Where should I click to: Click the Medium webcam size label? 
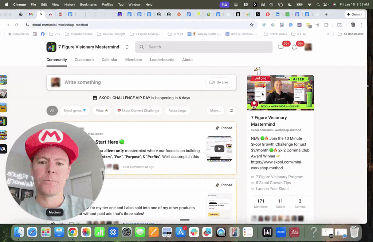pos(55,212)
